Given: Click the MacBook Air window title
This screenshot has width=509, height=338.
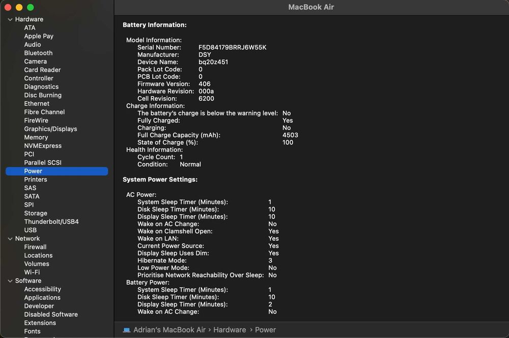Looking at the screenshot, I should pos(311,7).
